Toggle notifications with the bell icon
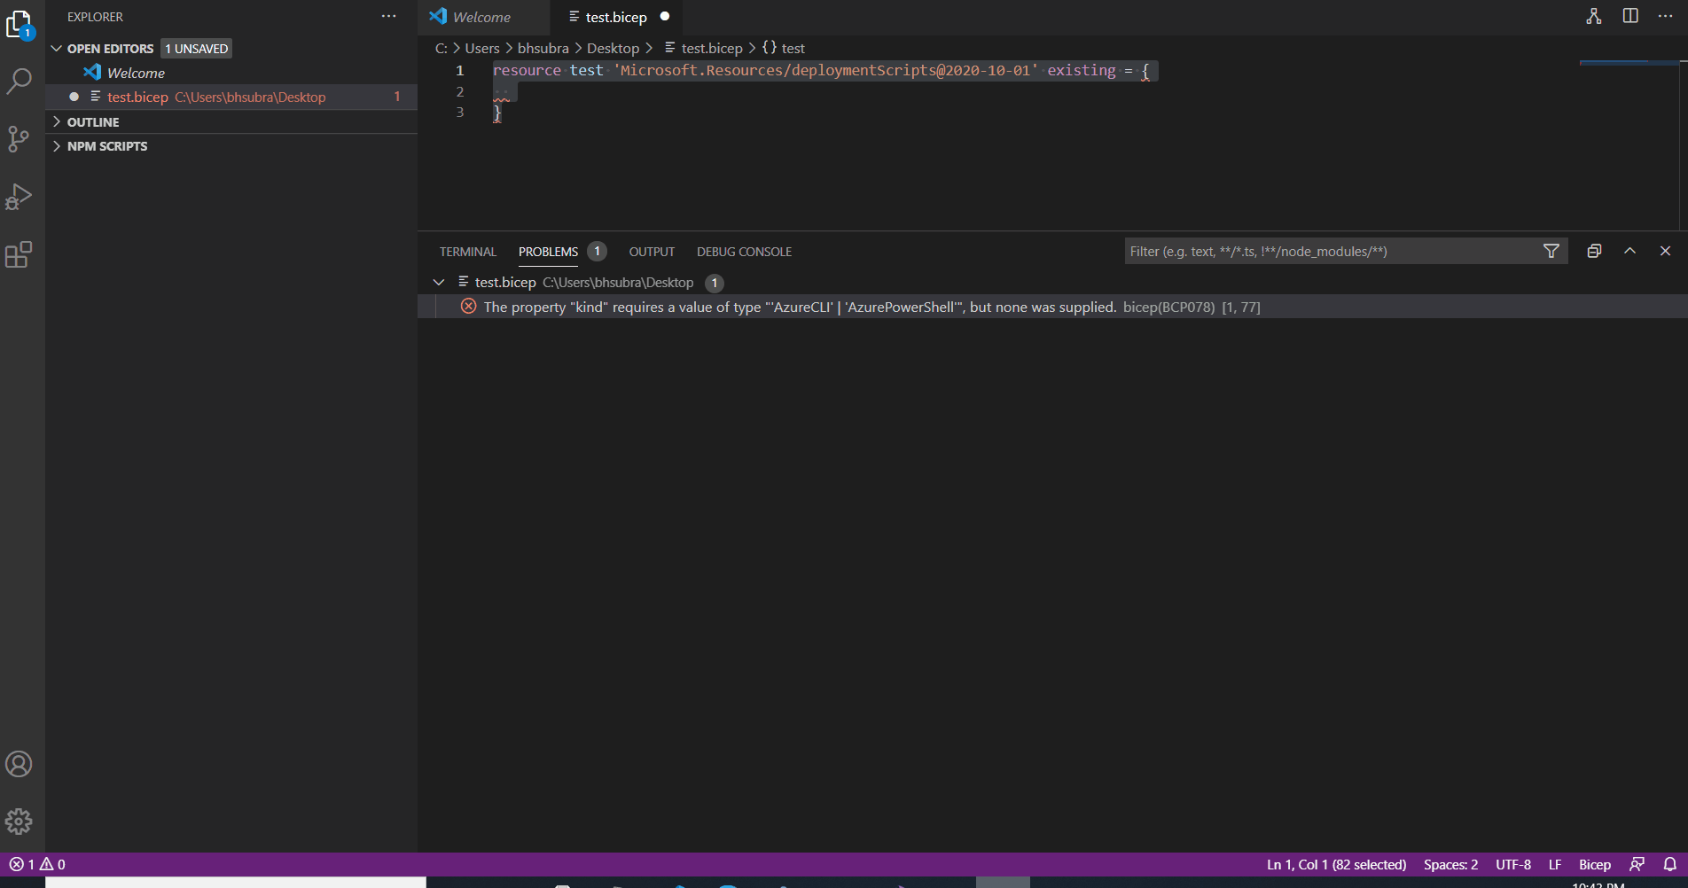The width and height of the screenshot is (1688, 888). (x=1670, y=864)
